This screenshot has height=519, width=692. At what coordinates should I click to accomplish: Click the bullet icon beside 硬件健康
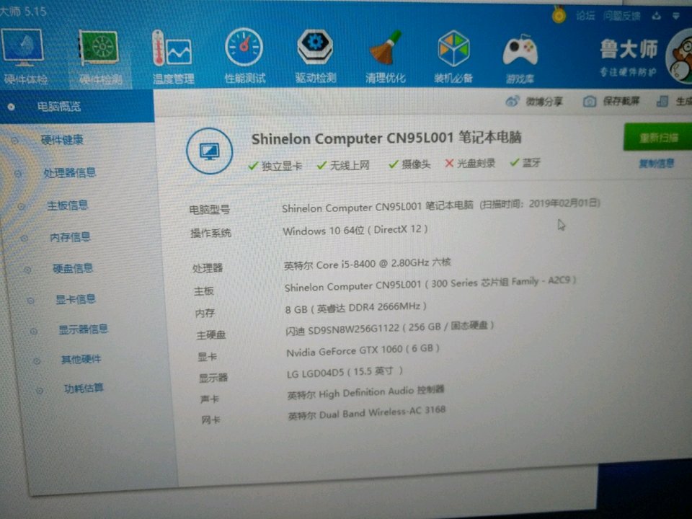point(14,141)
